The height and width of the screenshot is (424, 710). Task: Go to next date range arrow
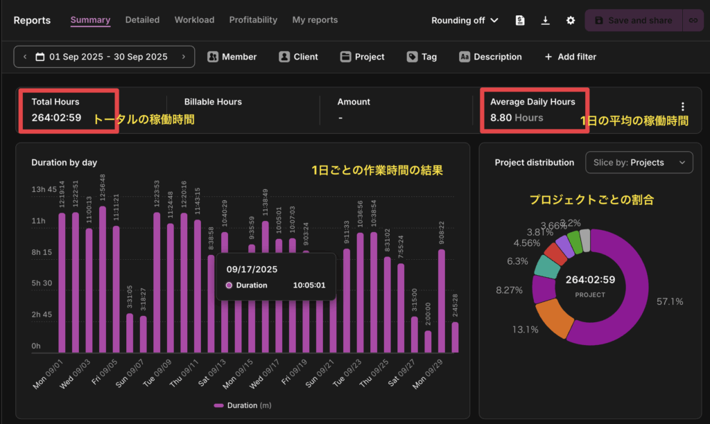click(184, 57)
